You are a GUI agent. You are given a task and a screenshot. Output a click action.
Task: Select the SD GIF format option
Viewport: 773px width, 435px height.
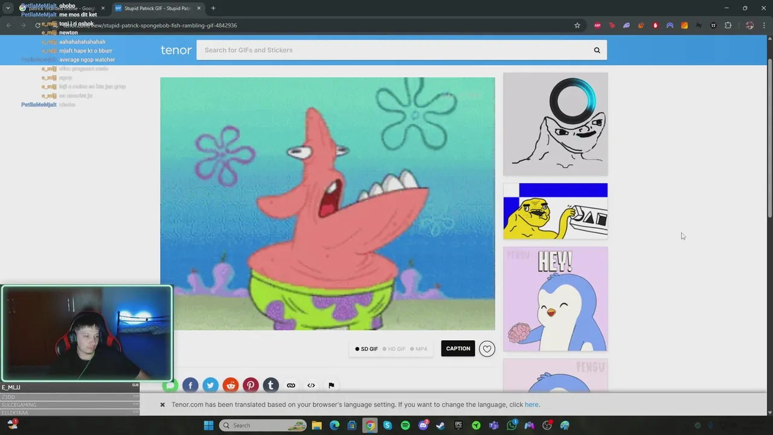367,349
